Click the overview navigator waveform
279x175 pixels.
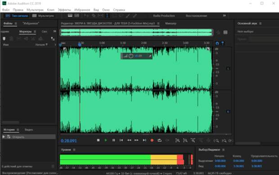136,33
